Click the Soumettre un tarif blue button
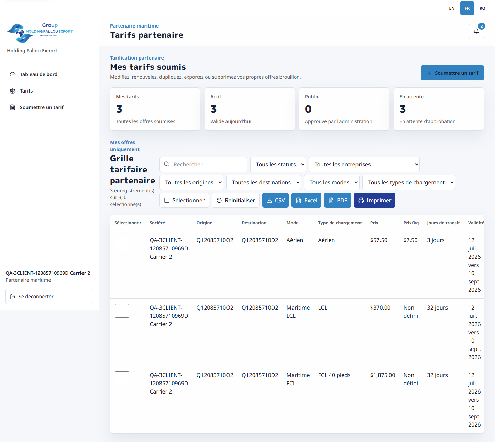 452,73
